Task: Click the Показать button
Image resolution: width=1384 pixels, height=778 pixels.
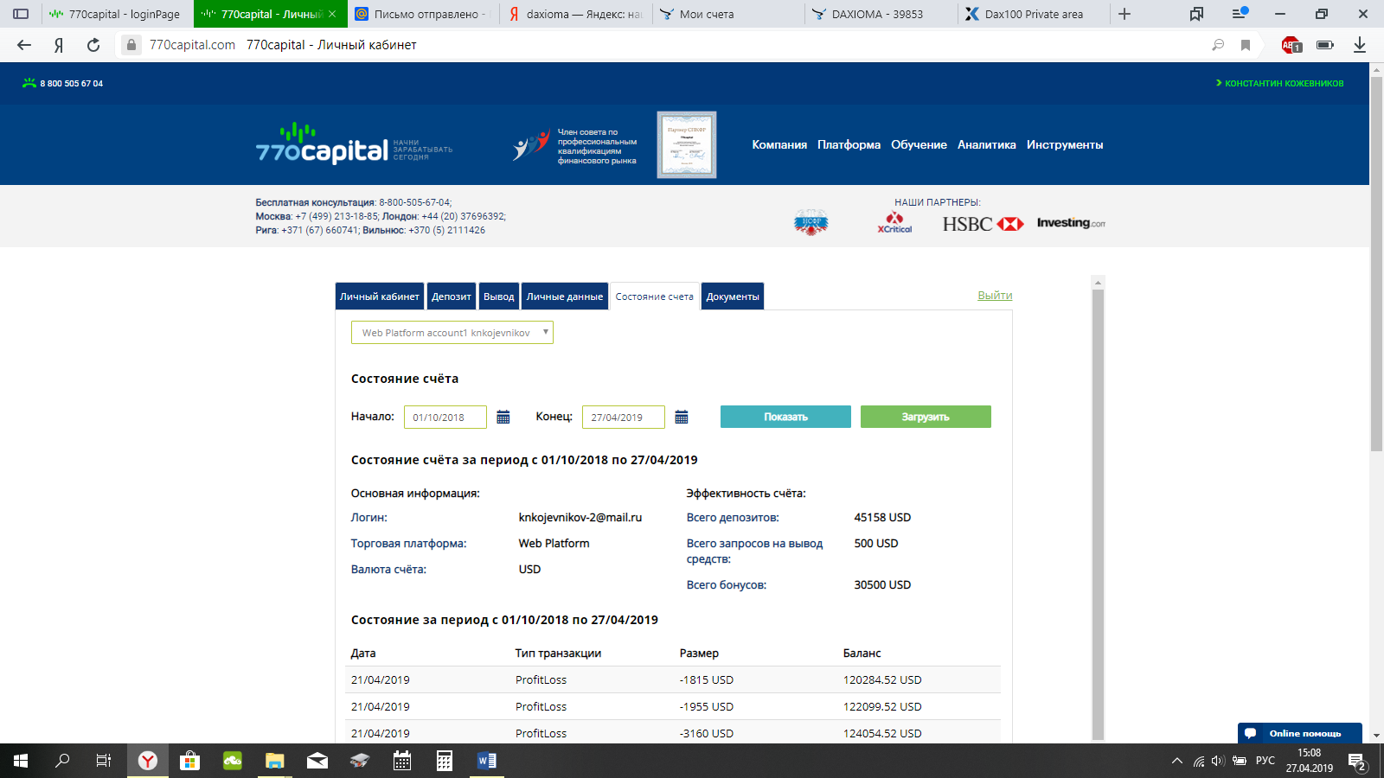Action: [785, 417]
